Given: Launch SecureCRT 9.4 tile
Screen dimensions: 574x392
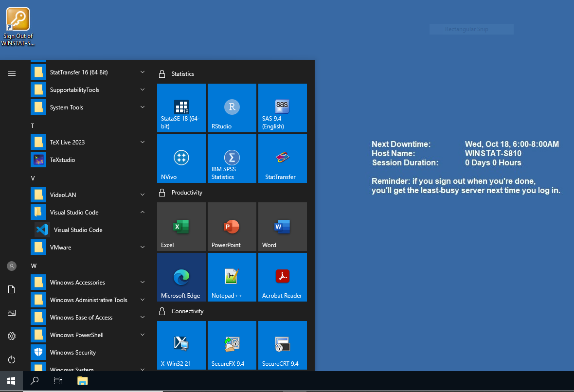Looking at the screenshot, I should pyautogui.click(x=282, y=345).
